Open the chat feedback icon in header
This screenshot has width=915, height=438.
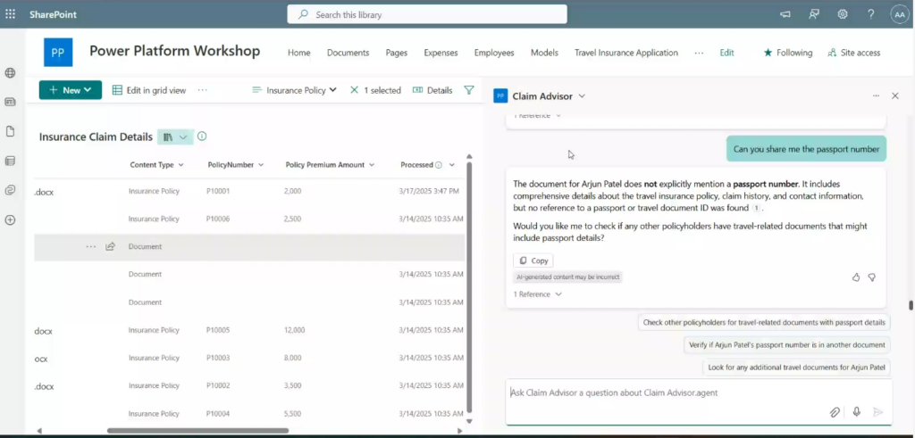[x=814, y=14]
